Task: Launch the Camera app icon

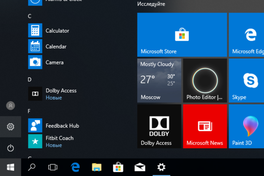Action: pos(35,62)
